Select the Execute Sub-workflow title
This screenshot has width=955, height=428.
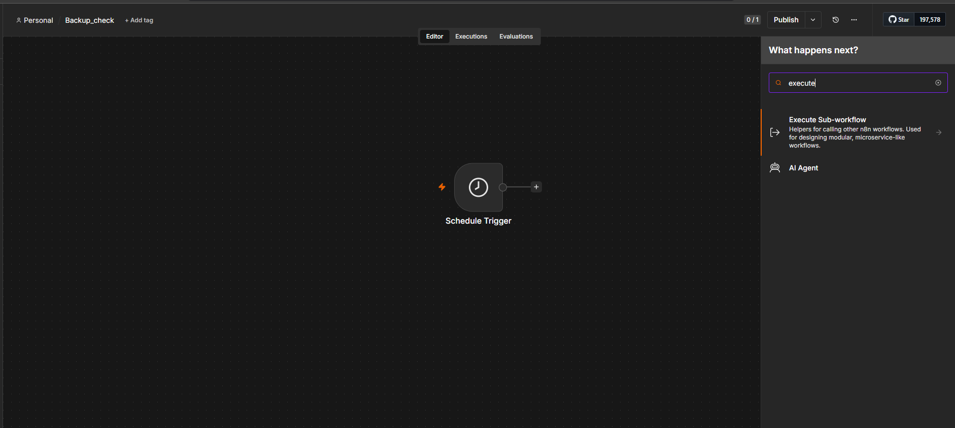[827, 120]
